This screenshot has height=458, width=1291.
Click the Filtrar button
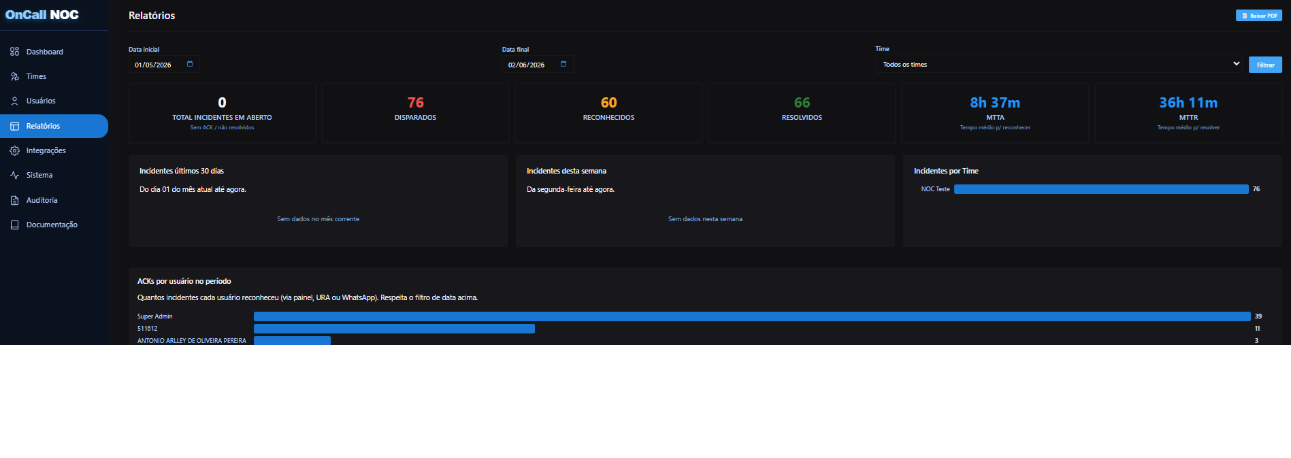1265,65
